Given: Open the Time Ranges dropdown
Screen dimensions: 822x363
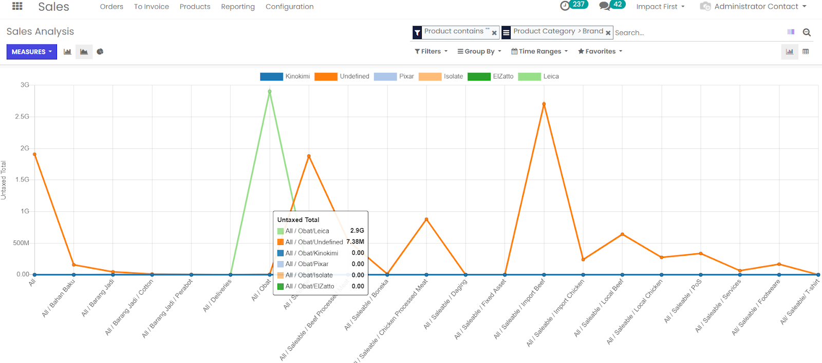Looking at the screenshot, I should coord(539,51).
